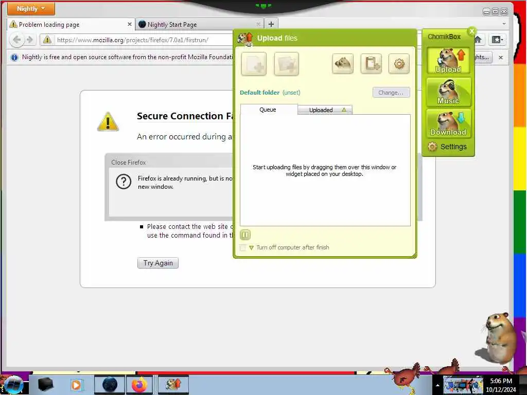Click the add folder icon in Upload files
The width and height of the screenshot is (527, 395).
pos(286,64)
